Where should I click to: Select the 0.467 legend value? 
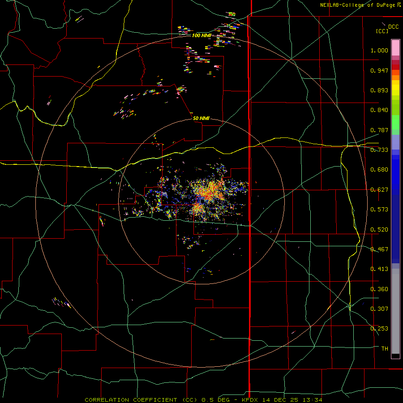(379, 249)
